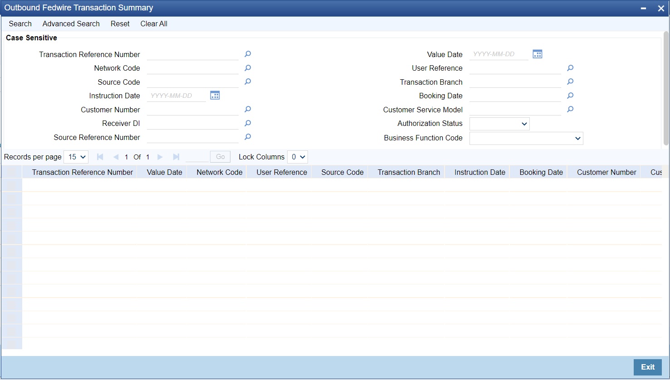This screenshot has width=670, height=380.
Task: Open the Authorization Status dropdown
Action: (x=499, y=124)
